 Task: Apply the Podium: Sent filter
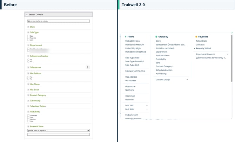[132, 115]
